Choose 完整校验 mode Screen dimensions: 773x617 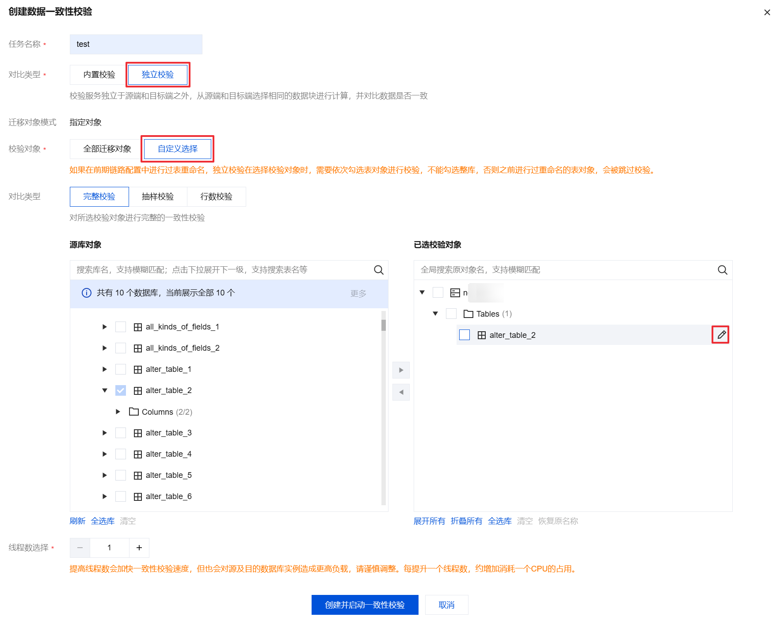pyautogui.click(x=99, y=197)
